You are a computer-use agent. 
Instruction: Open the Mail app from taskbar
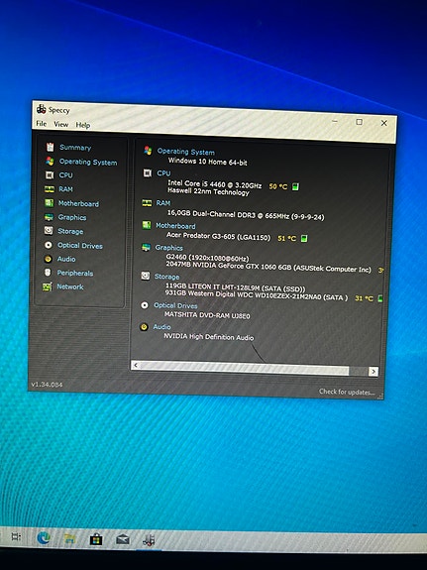pyautogui.click(x=123, y=540)
